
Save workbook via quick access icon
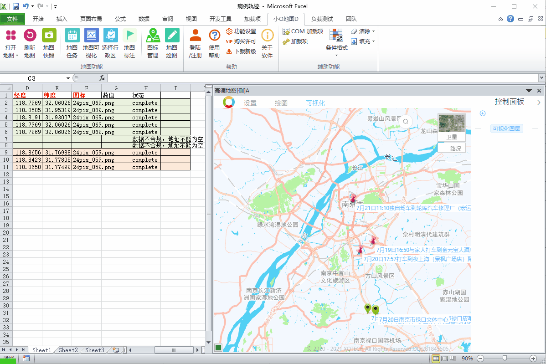[x=16, y=6]
